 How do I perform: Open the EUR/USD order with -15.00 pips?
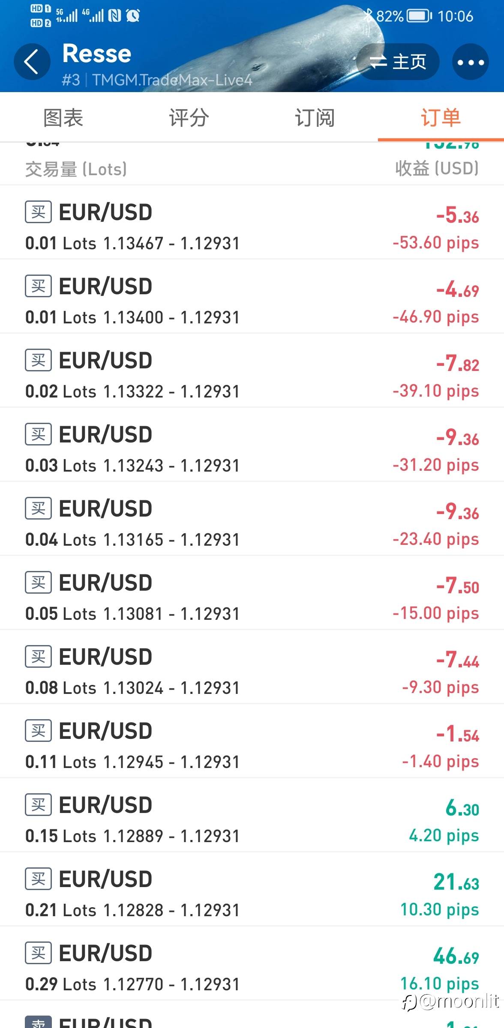point(252,593)
